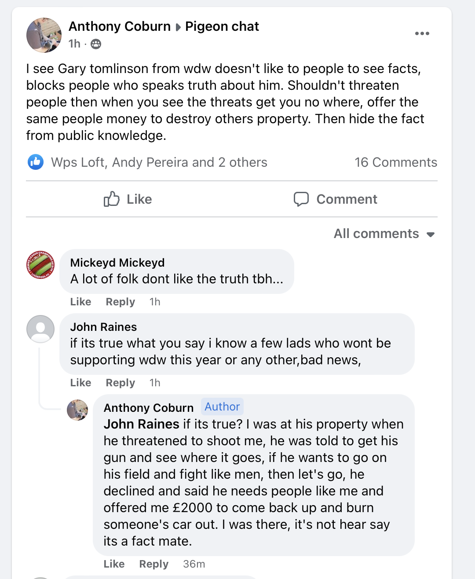Click John Raines' default avatar icon
The image size is (475, 579).
click(x=40, y=329)
